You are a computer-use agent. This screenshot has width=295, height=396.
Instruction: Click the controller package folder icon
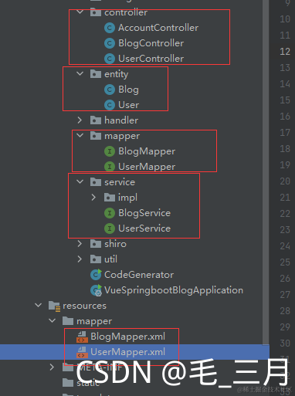coord(96,12)
